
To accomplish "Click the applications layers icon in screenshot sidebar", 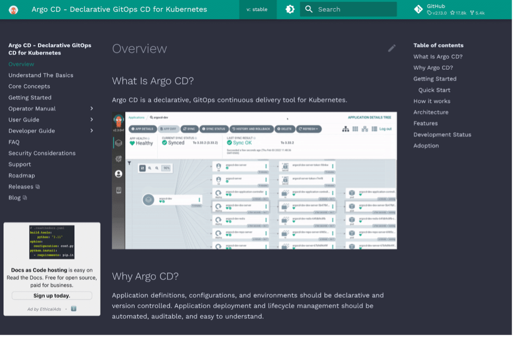I will tap(119, 143).
